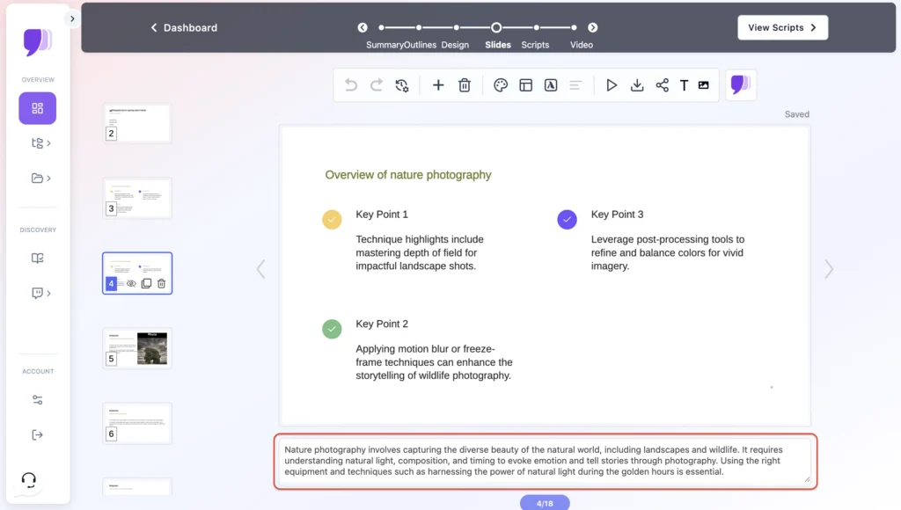
Task: Click the green Key Point 2 checkmark
Action: [x=332, y=329]
